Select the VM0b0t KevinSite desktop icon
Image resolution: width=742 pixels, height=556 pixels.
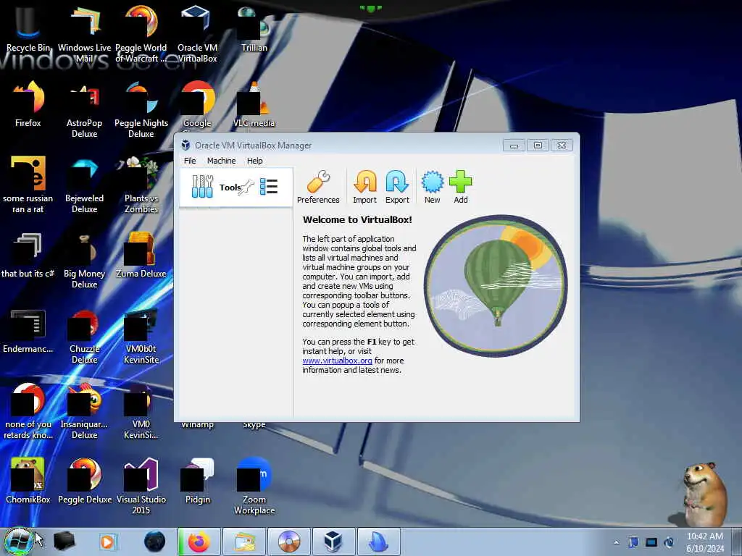pos(141,336)
